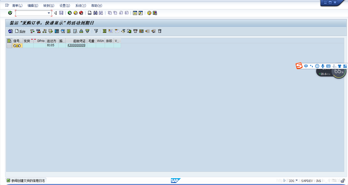The image size is (348, 185).
Task: Click the 后台 (Background) button
Action: click(20, 31)
